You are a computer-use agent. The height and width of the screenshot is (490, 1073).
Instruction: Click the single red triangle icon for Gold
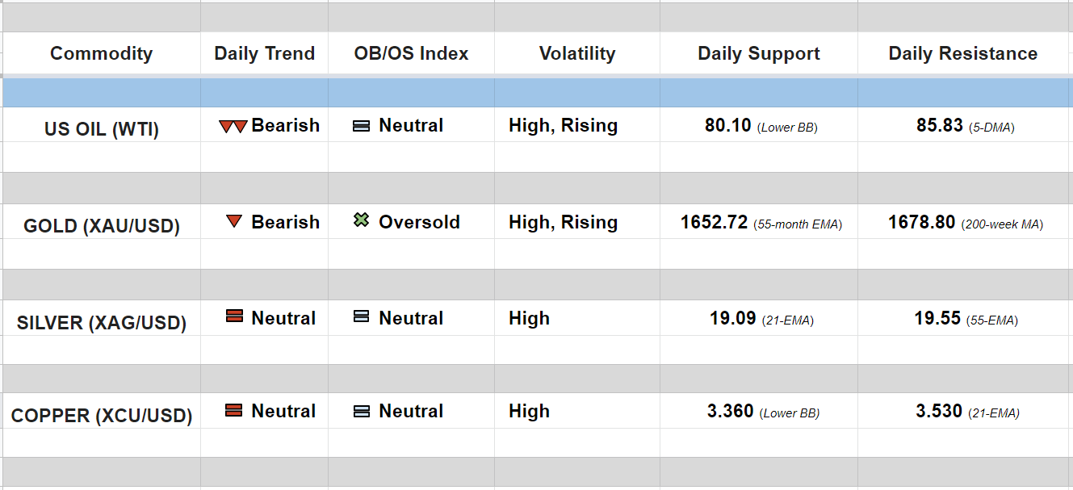pos(234,221)
